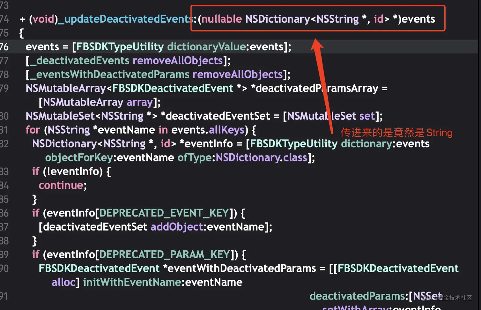Click the set method in [NSMutableSet set]
The width and height of the screenshot is (481, 310).
click(367, 116)
